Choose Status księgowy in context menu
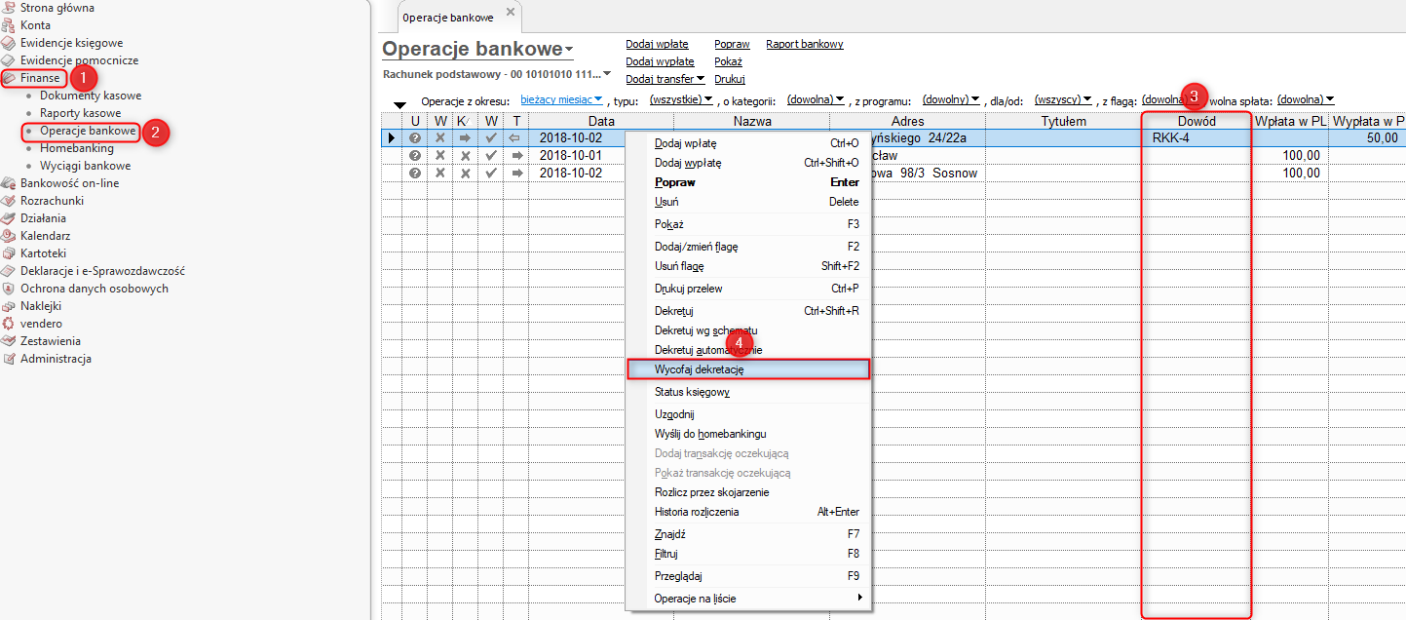The width and height of the screenshot is (1406, 620). 749,392
